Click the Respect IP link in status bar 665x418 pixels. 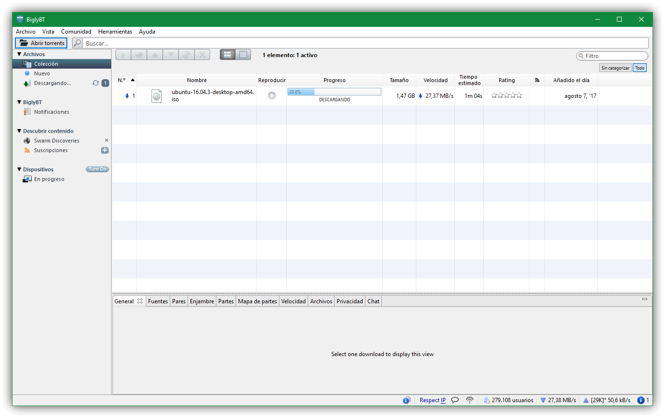[x=432, y=400]
